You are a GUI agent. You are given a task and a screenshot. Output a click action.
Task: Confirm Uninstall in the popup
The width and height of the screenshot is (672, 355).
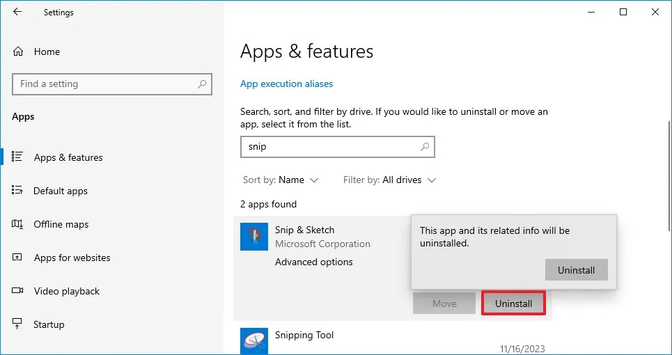(x=576, y=270)
